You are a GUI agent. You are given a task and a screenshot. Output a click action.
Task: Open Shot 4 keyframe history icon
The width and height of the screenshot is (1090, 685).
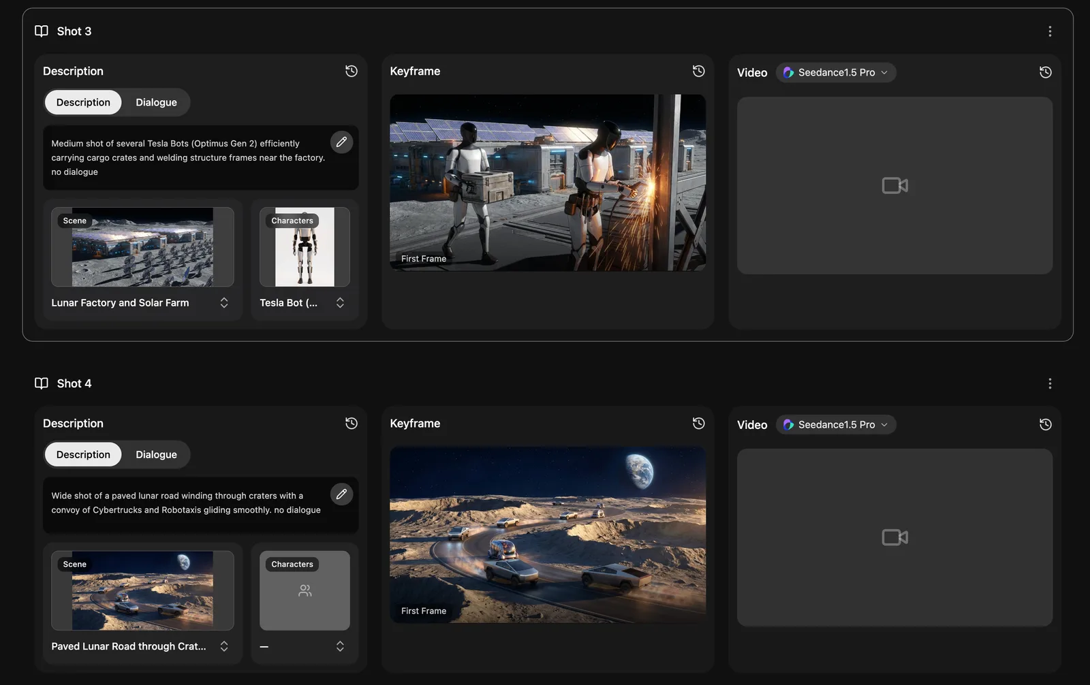coord(698,423)
